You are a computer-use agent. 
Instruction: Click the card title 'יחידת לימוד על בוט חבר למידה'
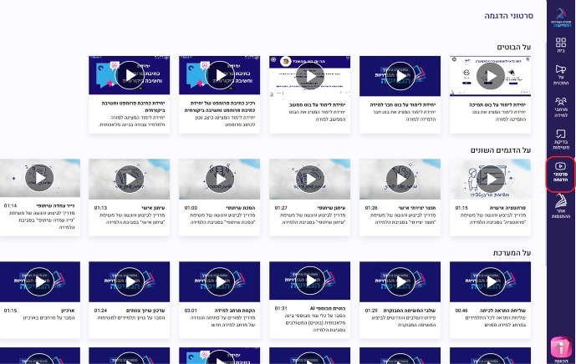[403, 105]
